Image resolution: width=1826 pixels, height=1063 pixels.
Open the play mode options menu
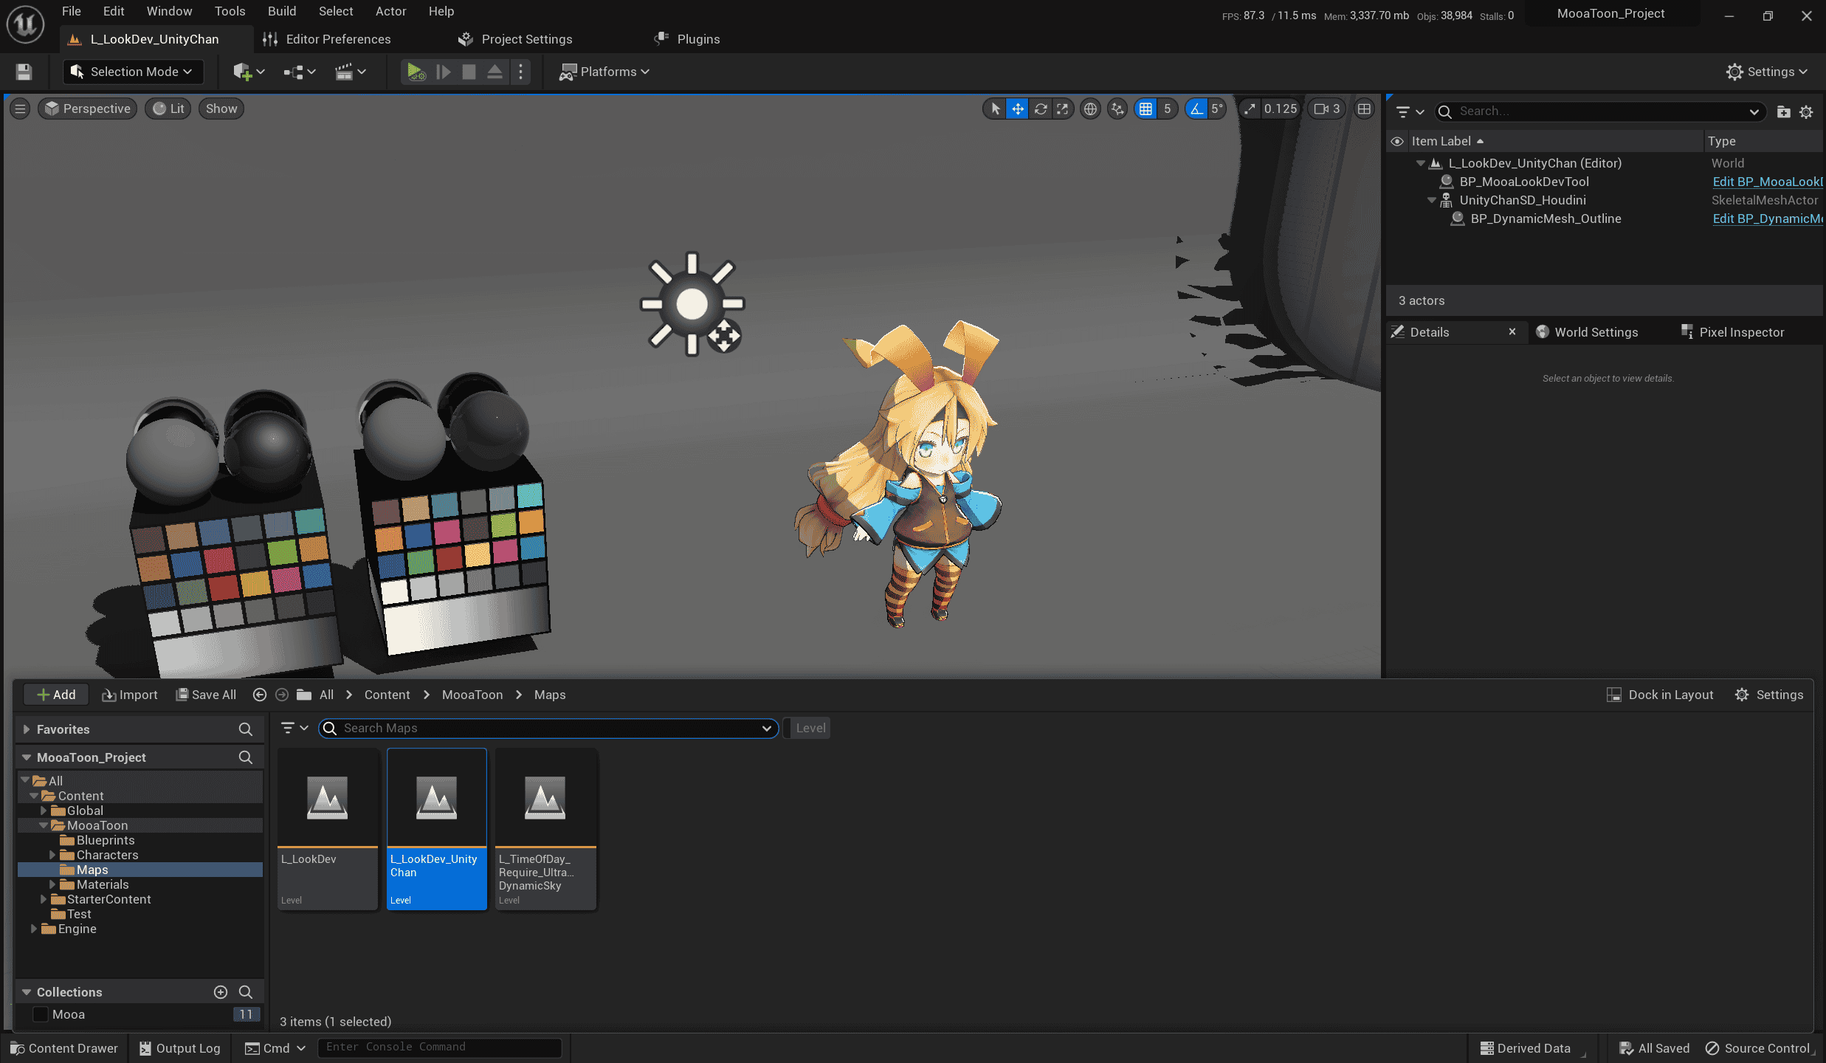[521, 72]
